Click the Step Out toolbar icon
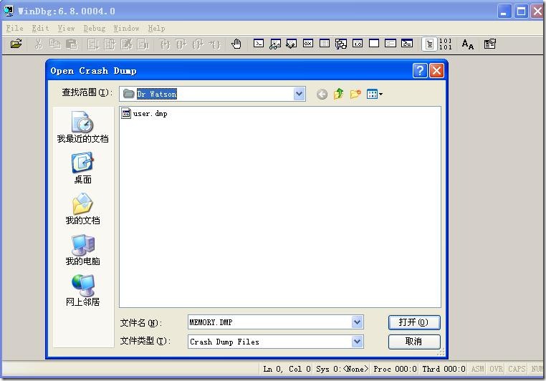Viewport: 546px width, 381px height. (198, 44)
